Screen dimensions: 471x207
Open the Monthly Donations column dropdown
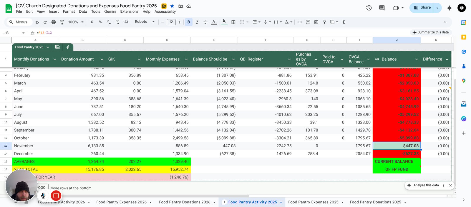(54, 59)
